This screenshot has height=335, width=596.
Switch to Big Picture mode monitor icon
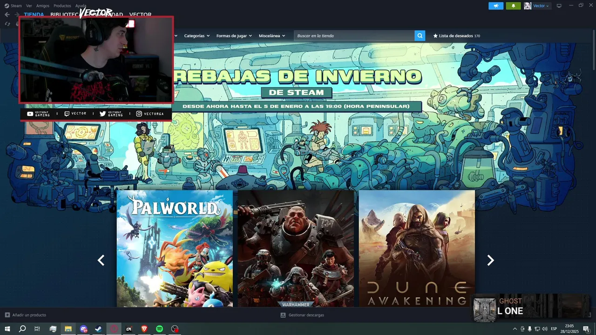[x=559, y=6]
